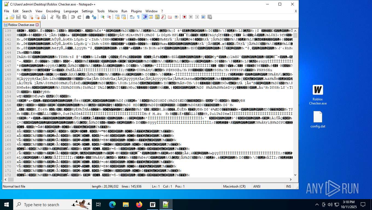Select the config.dat file on the desktop
The height and width of the screenshot is (210, 372).
click(x=318, y=120)
